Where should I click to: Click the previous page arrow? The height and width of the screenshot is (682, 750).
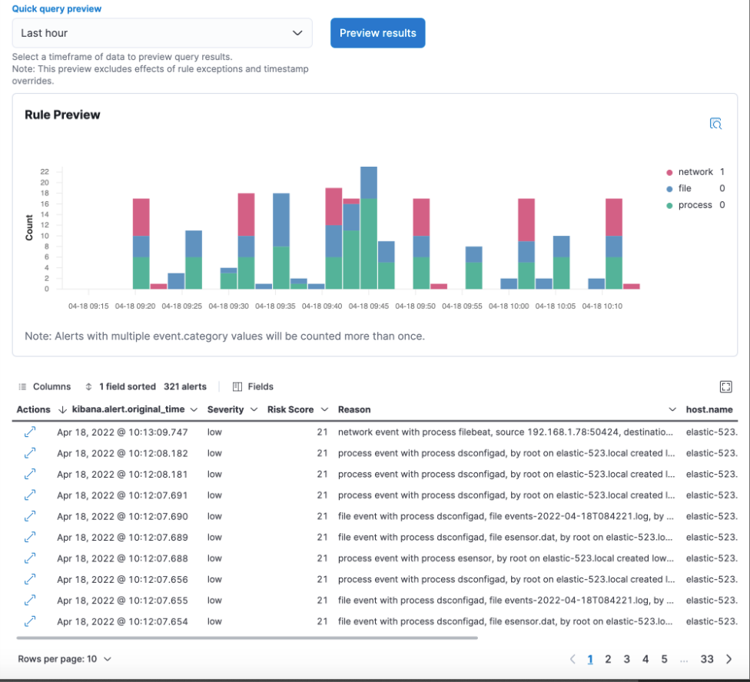click(572, 659)
